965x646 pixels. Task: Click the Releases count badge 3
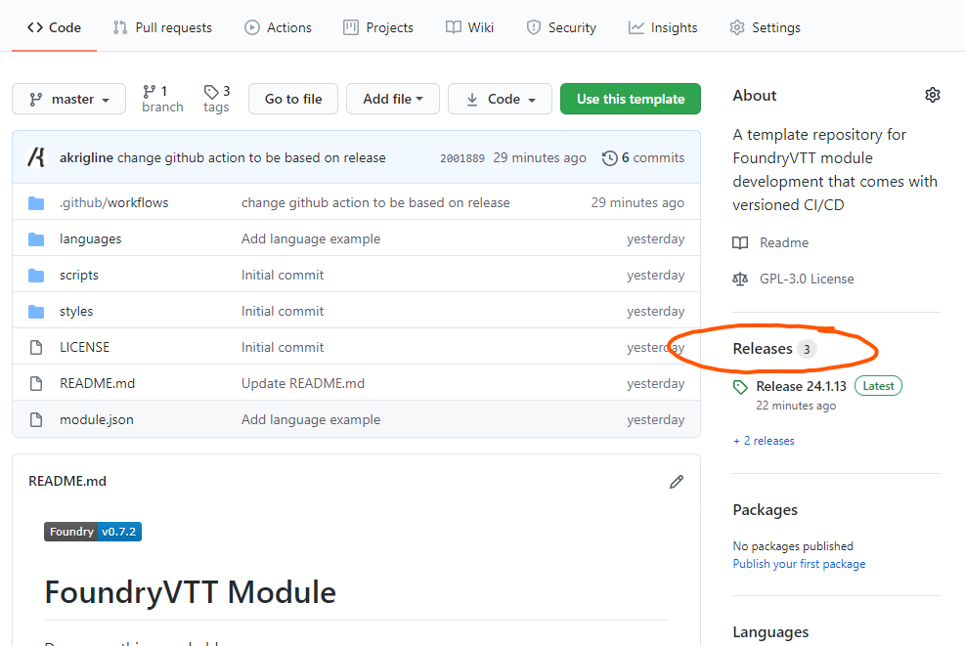pos(807,350)
